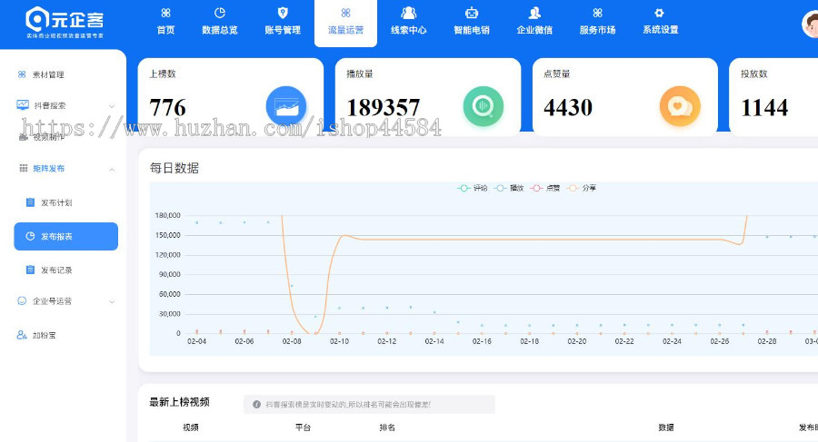Click the info icon in notice

click(256, 405)
